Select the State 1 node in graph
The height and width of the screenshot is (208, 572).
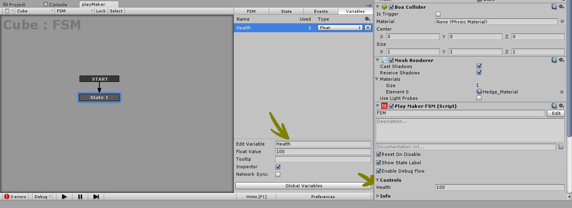(99, 97)
